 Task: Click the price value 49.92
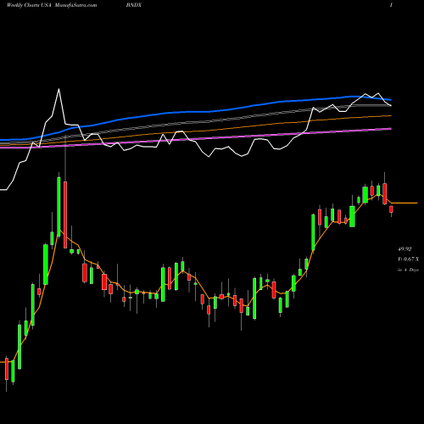[404, 249]
